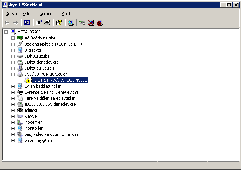The height and width of the screenshot is (170, 241).
Task: Select 'Modemler' label
Action: click(33, 122)
